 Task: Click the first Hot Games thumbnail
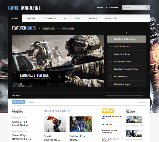(134, 120)
